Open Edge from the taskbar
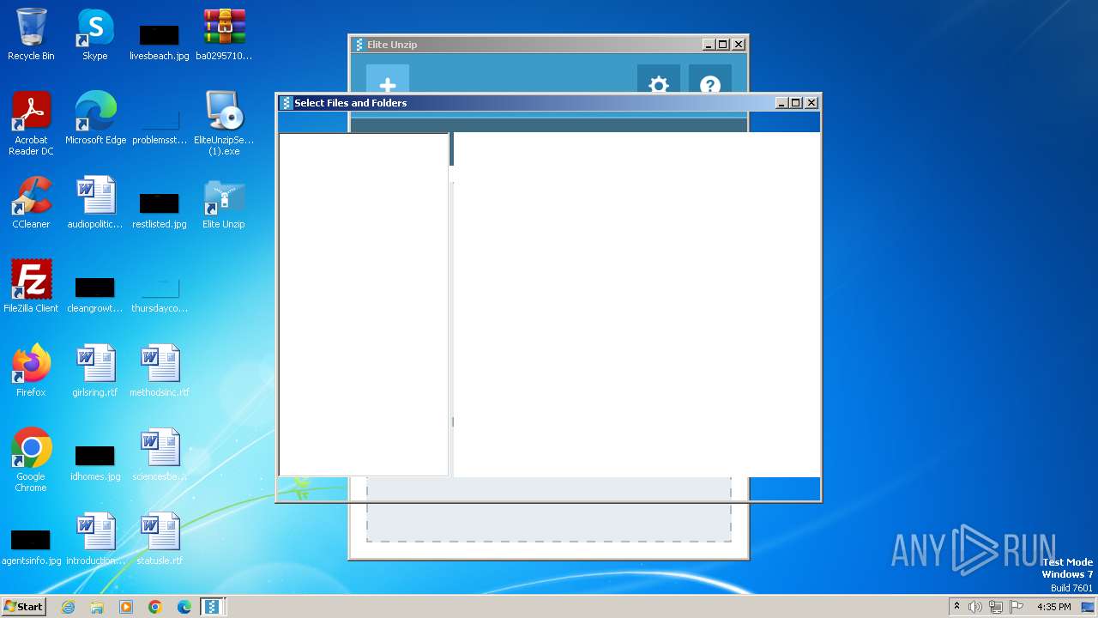The width and height of the screenshot is (1098, 618). [x=184, y=607]
